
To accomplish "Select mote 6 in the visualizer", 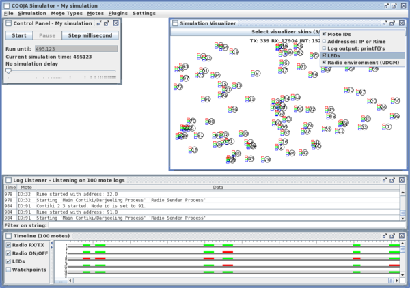I will pyautogui.click(x=286, y=63).
